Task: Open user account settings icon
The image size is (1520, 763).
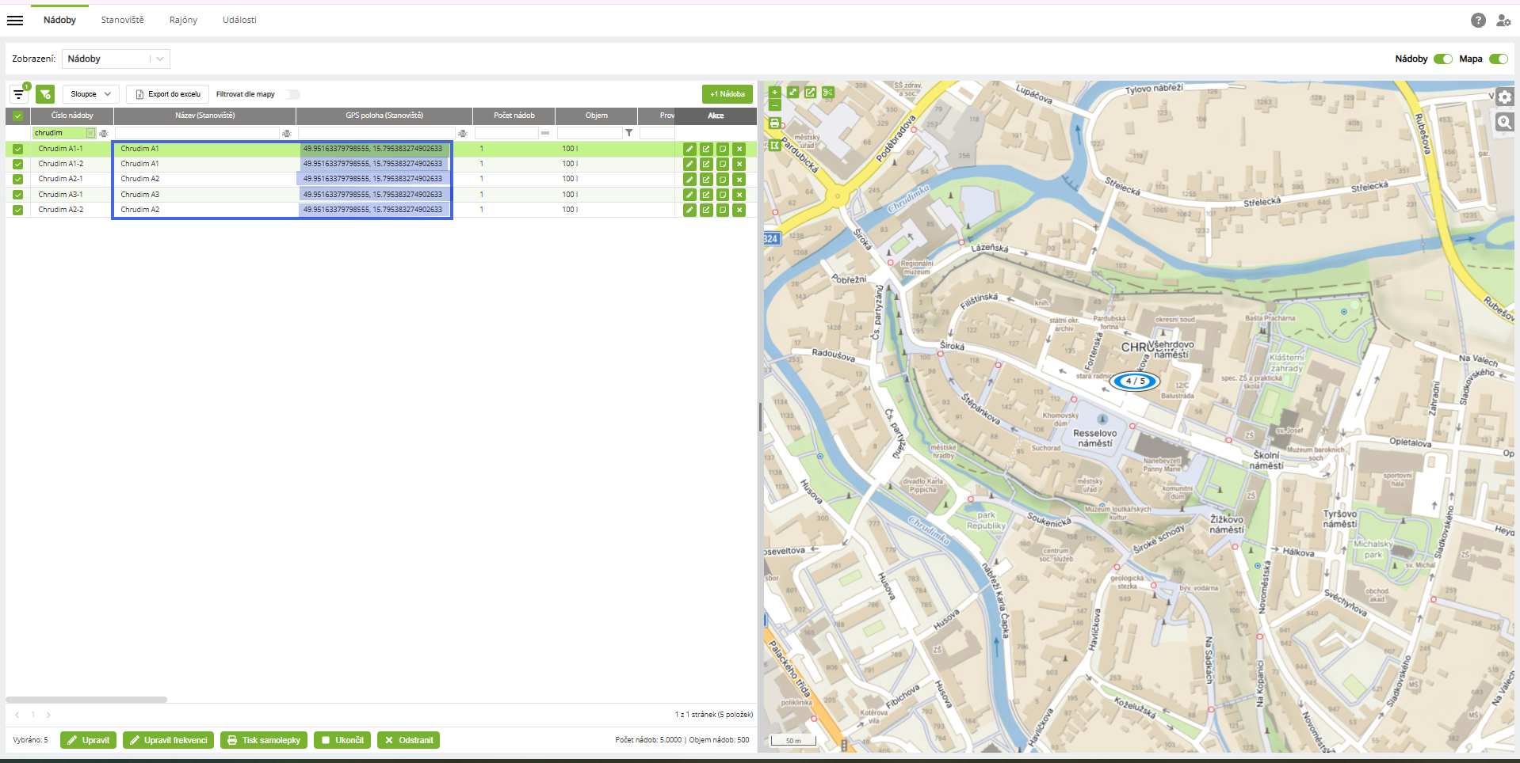Action: point(1503,21)
